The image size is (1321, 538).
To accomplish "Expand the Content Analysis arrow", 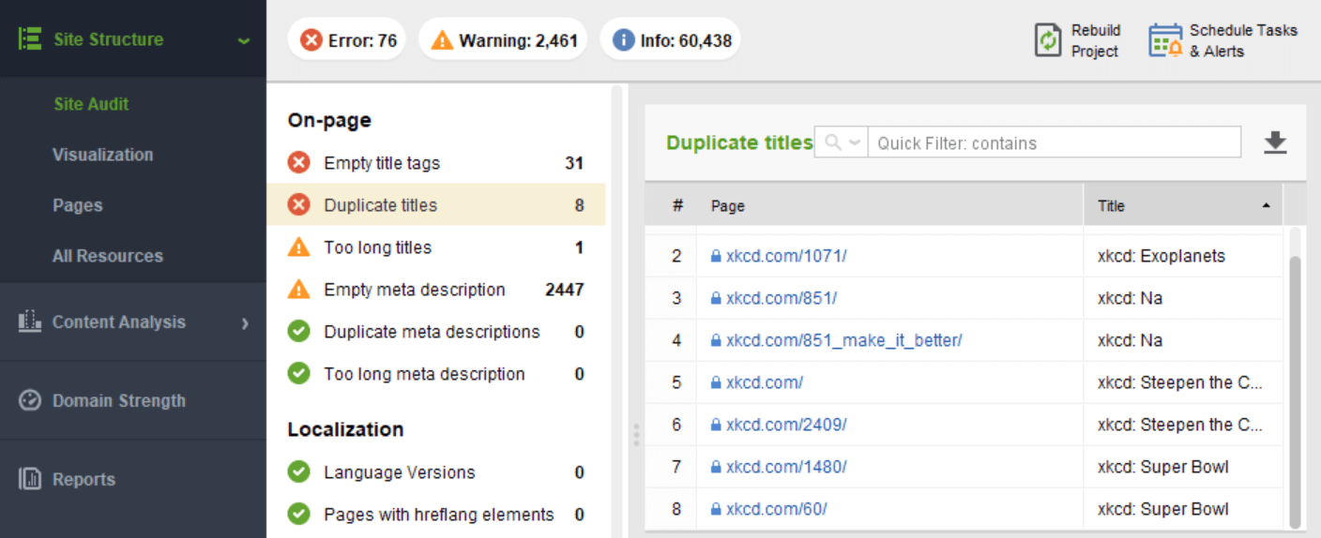I will (x=245, y=322).
